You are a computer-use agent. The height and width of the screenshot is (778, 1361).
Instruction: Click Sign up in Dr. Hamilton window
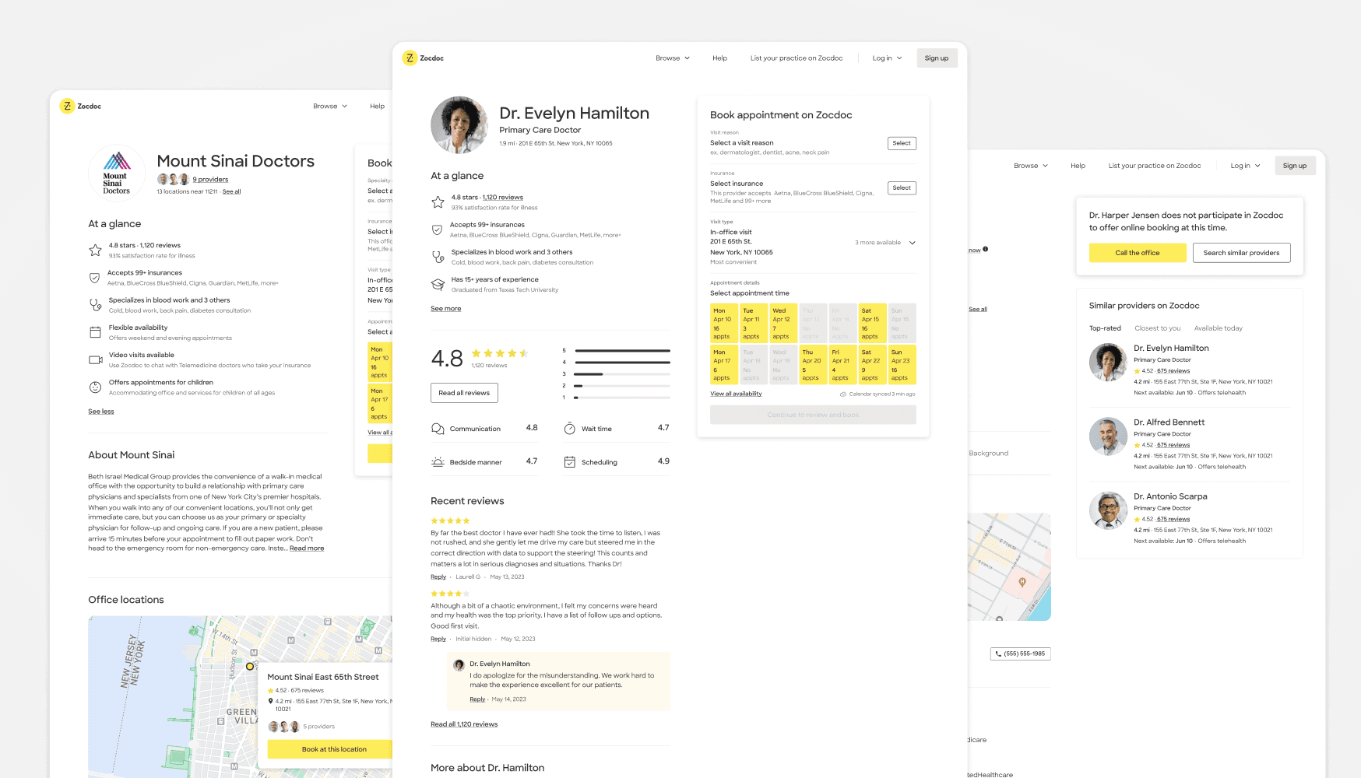(x=937, y=58)
